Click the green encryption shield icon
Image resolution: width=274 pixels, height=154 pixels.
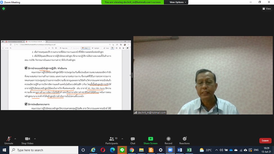4,9
